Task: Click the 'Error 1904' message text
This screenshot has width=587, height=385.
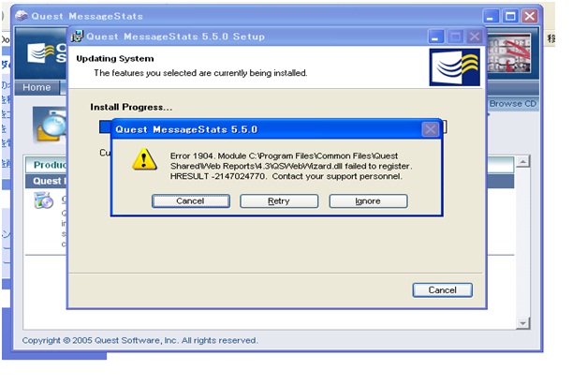Action: [x=291, y=166]
